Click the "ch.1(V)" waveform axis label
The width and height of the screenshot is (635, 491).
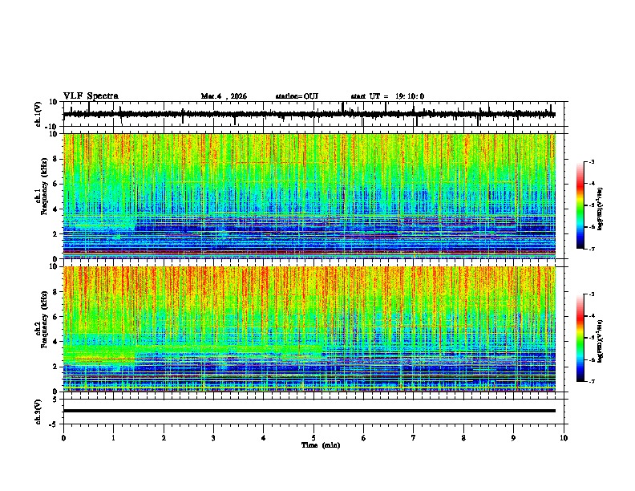click(38, 114)
